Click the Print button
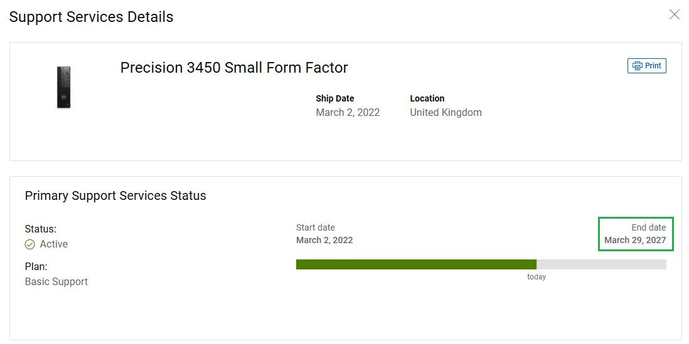 [x=647, y=66]
